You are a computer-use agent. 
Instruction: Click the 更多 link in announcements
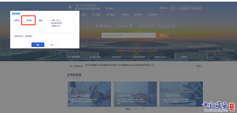[199, 66]
